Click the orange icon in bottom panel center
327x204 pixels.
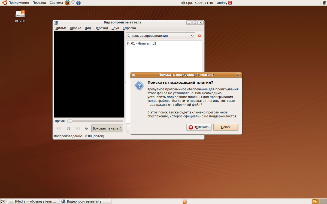click(x=184, y=202)
